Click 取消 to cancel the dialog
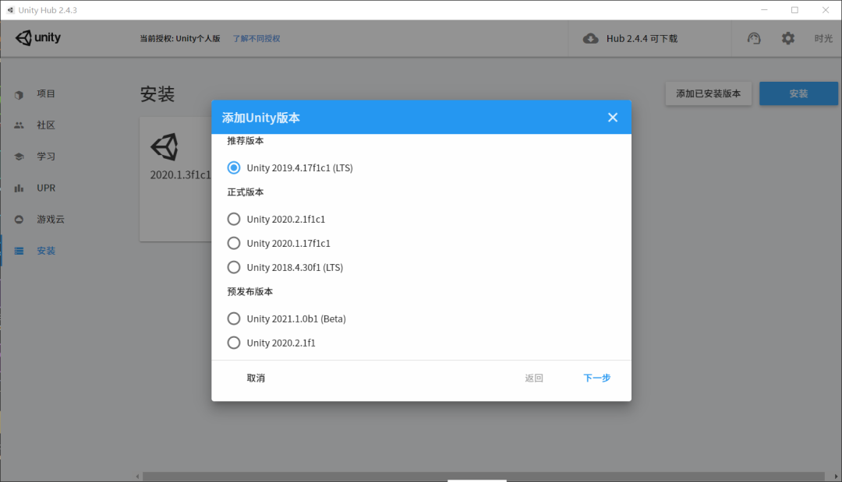 click(x=256, y=378)
